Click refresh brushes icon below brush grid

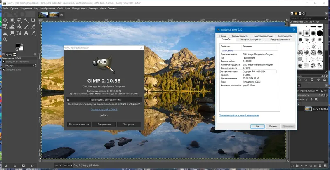318,80
